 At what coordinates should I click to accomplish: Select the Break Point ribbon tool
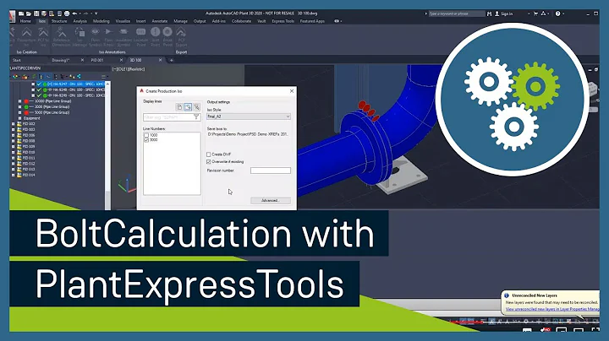point(167,37)
